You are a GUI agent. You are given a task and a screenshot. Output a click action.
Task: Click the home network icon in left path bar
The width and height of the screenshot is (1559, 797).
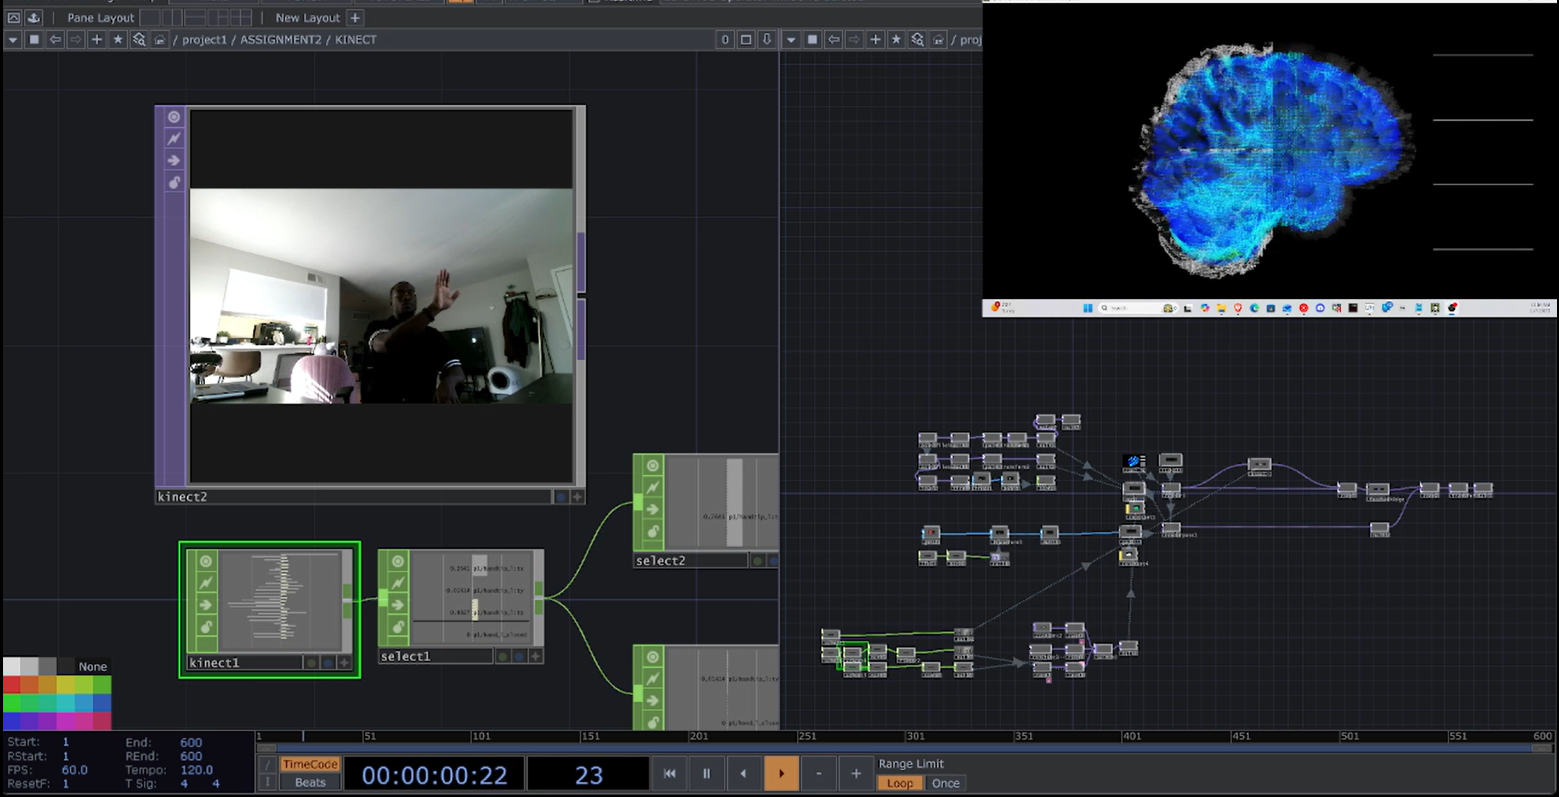coord(160,40)
